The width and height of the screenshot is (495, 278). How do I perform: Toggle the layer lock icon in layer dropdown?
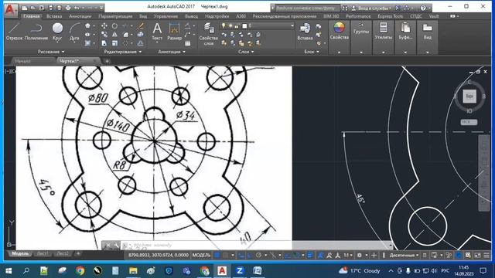(237, 25)
